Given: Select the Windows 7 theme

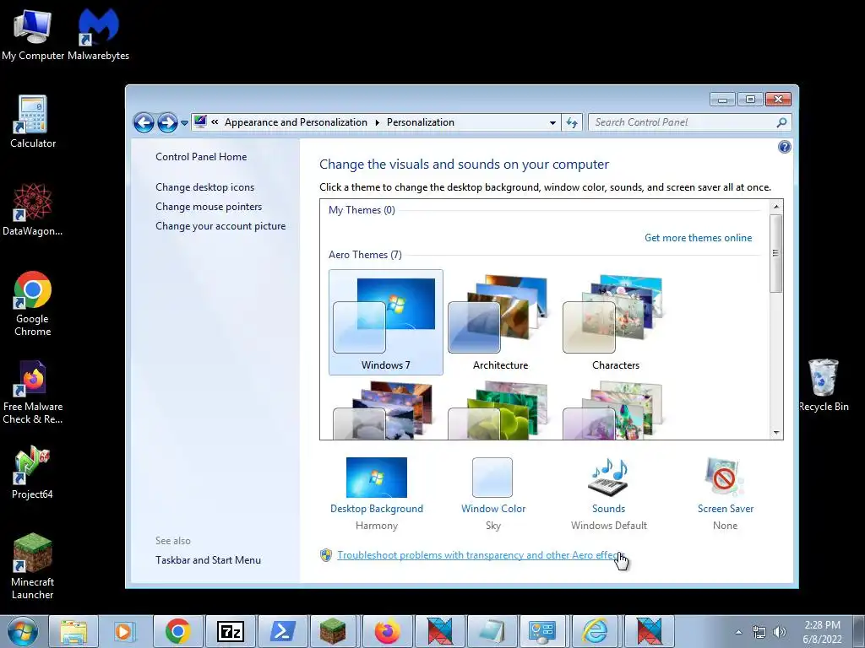Looking at the screenshot, I should click(385, 322).
